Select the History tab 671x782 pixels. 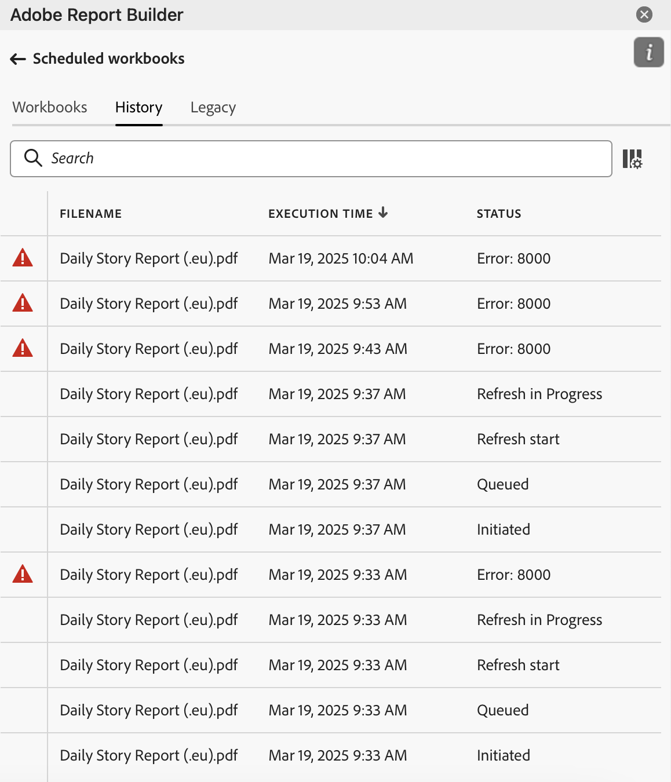click(x=138, y=108)
